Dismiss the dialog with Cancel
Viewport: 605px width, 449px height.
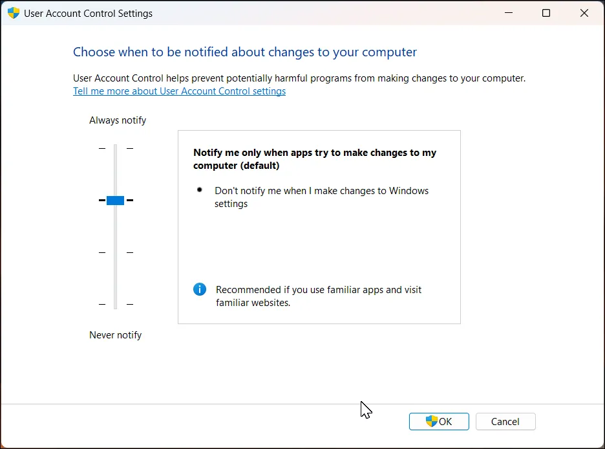505,421
